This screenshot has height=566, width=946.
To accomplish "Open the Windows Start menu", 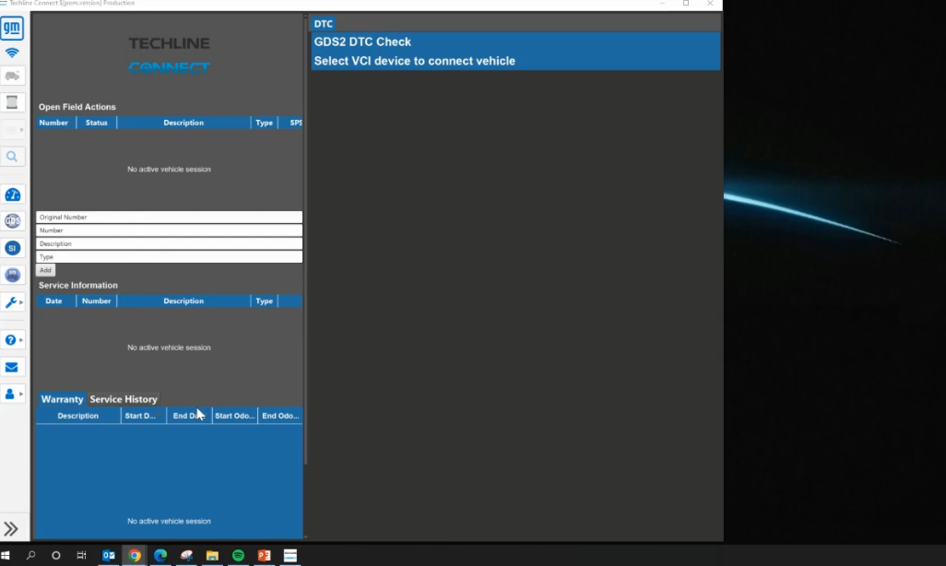I will coord(6,555).
